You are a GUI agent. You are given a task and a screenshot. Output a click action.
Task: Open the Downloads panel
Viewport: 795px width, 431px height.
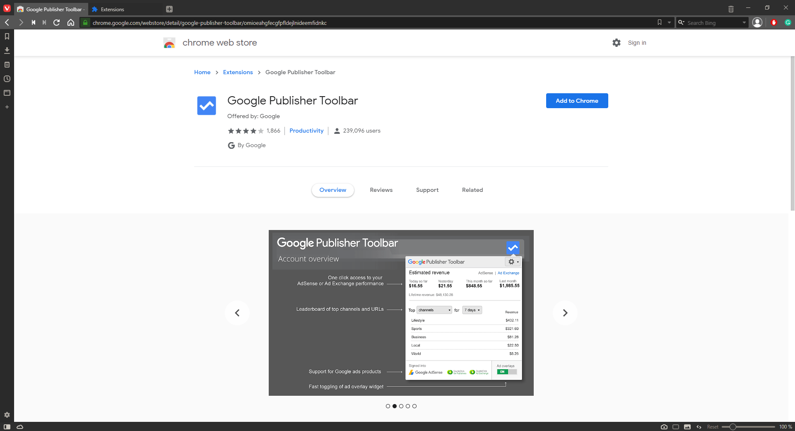[7, 50]
